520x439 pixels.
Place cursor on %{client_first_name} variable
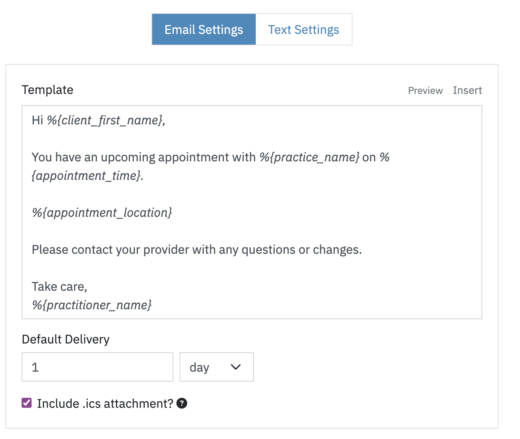coord(105,121)
